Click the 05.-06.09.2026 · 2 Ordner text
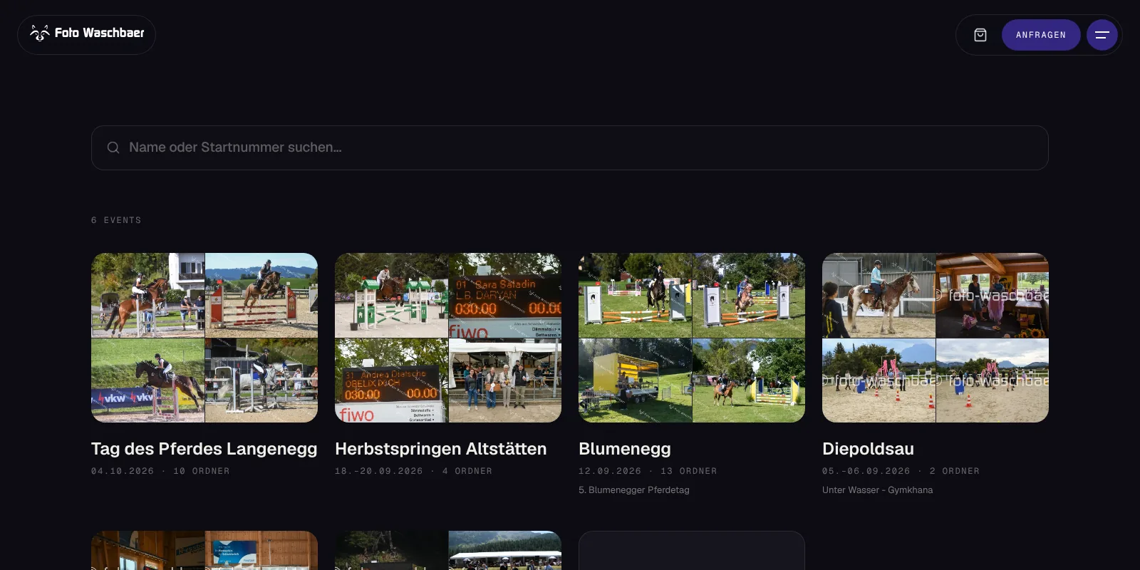 click(901, 471)
